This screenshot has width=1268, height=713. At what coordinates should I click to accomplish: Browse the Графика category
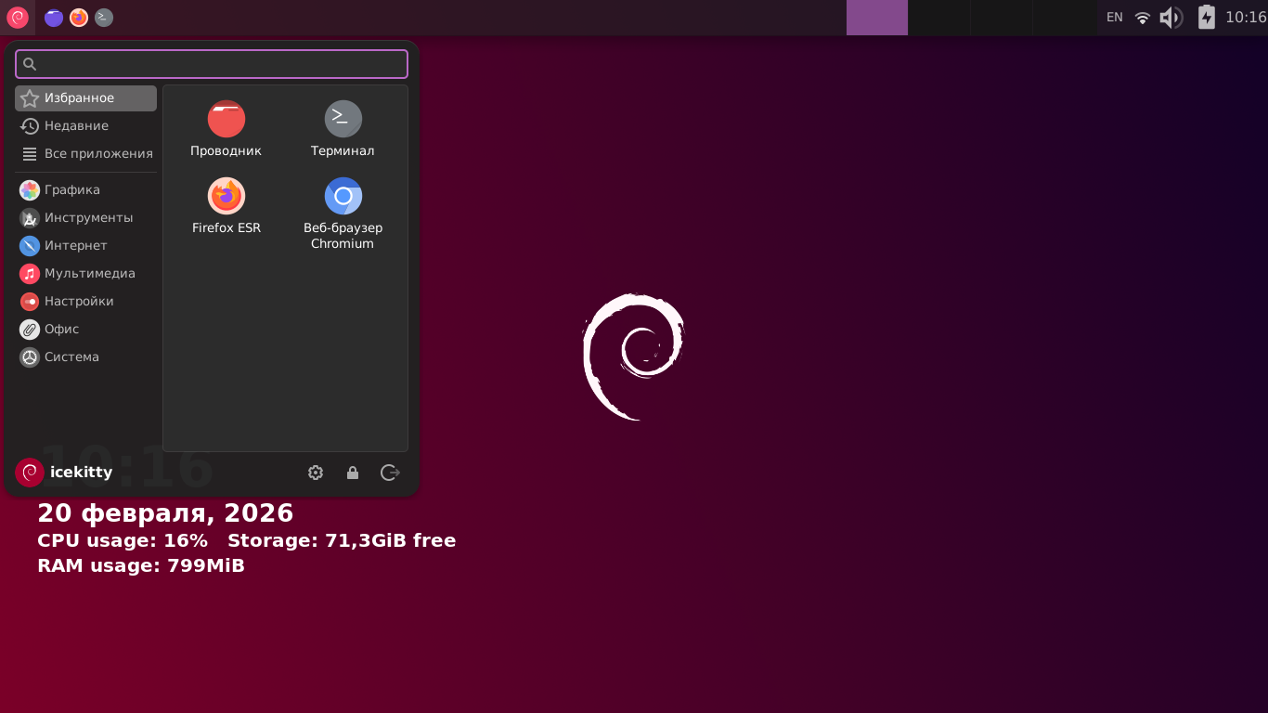(85, 190)
